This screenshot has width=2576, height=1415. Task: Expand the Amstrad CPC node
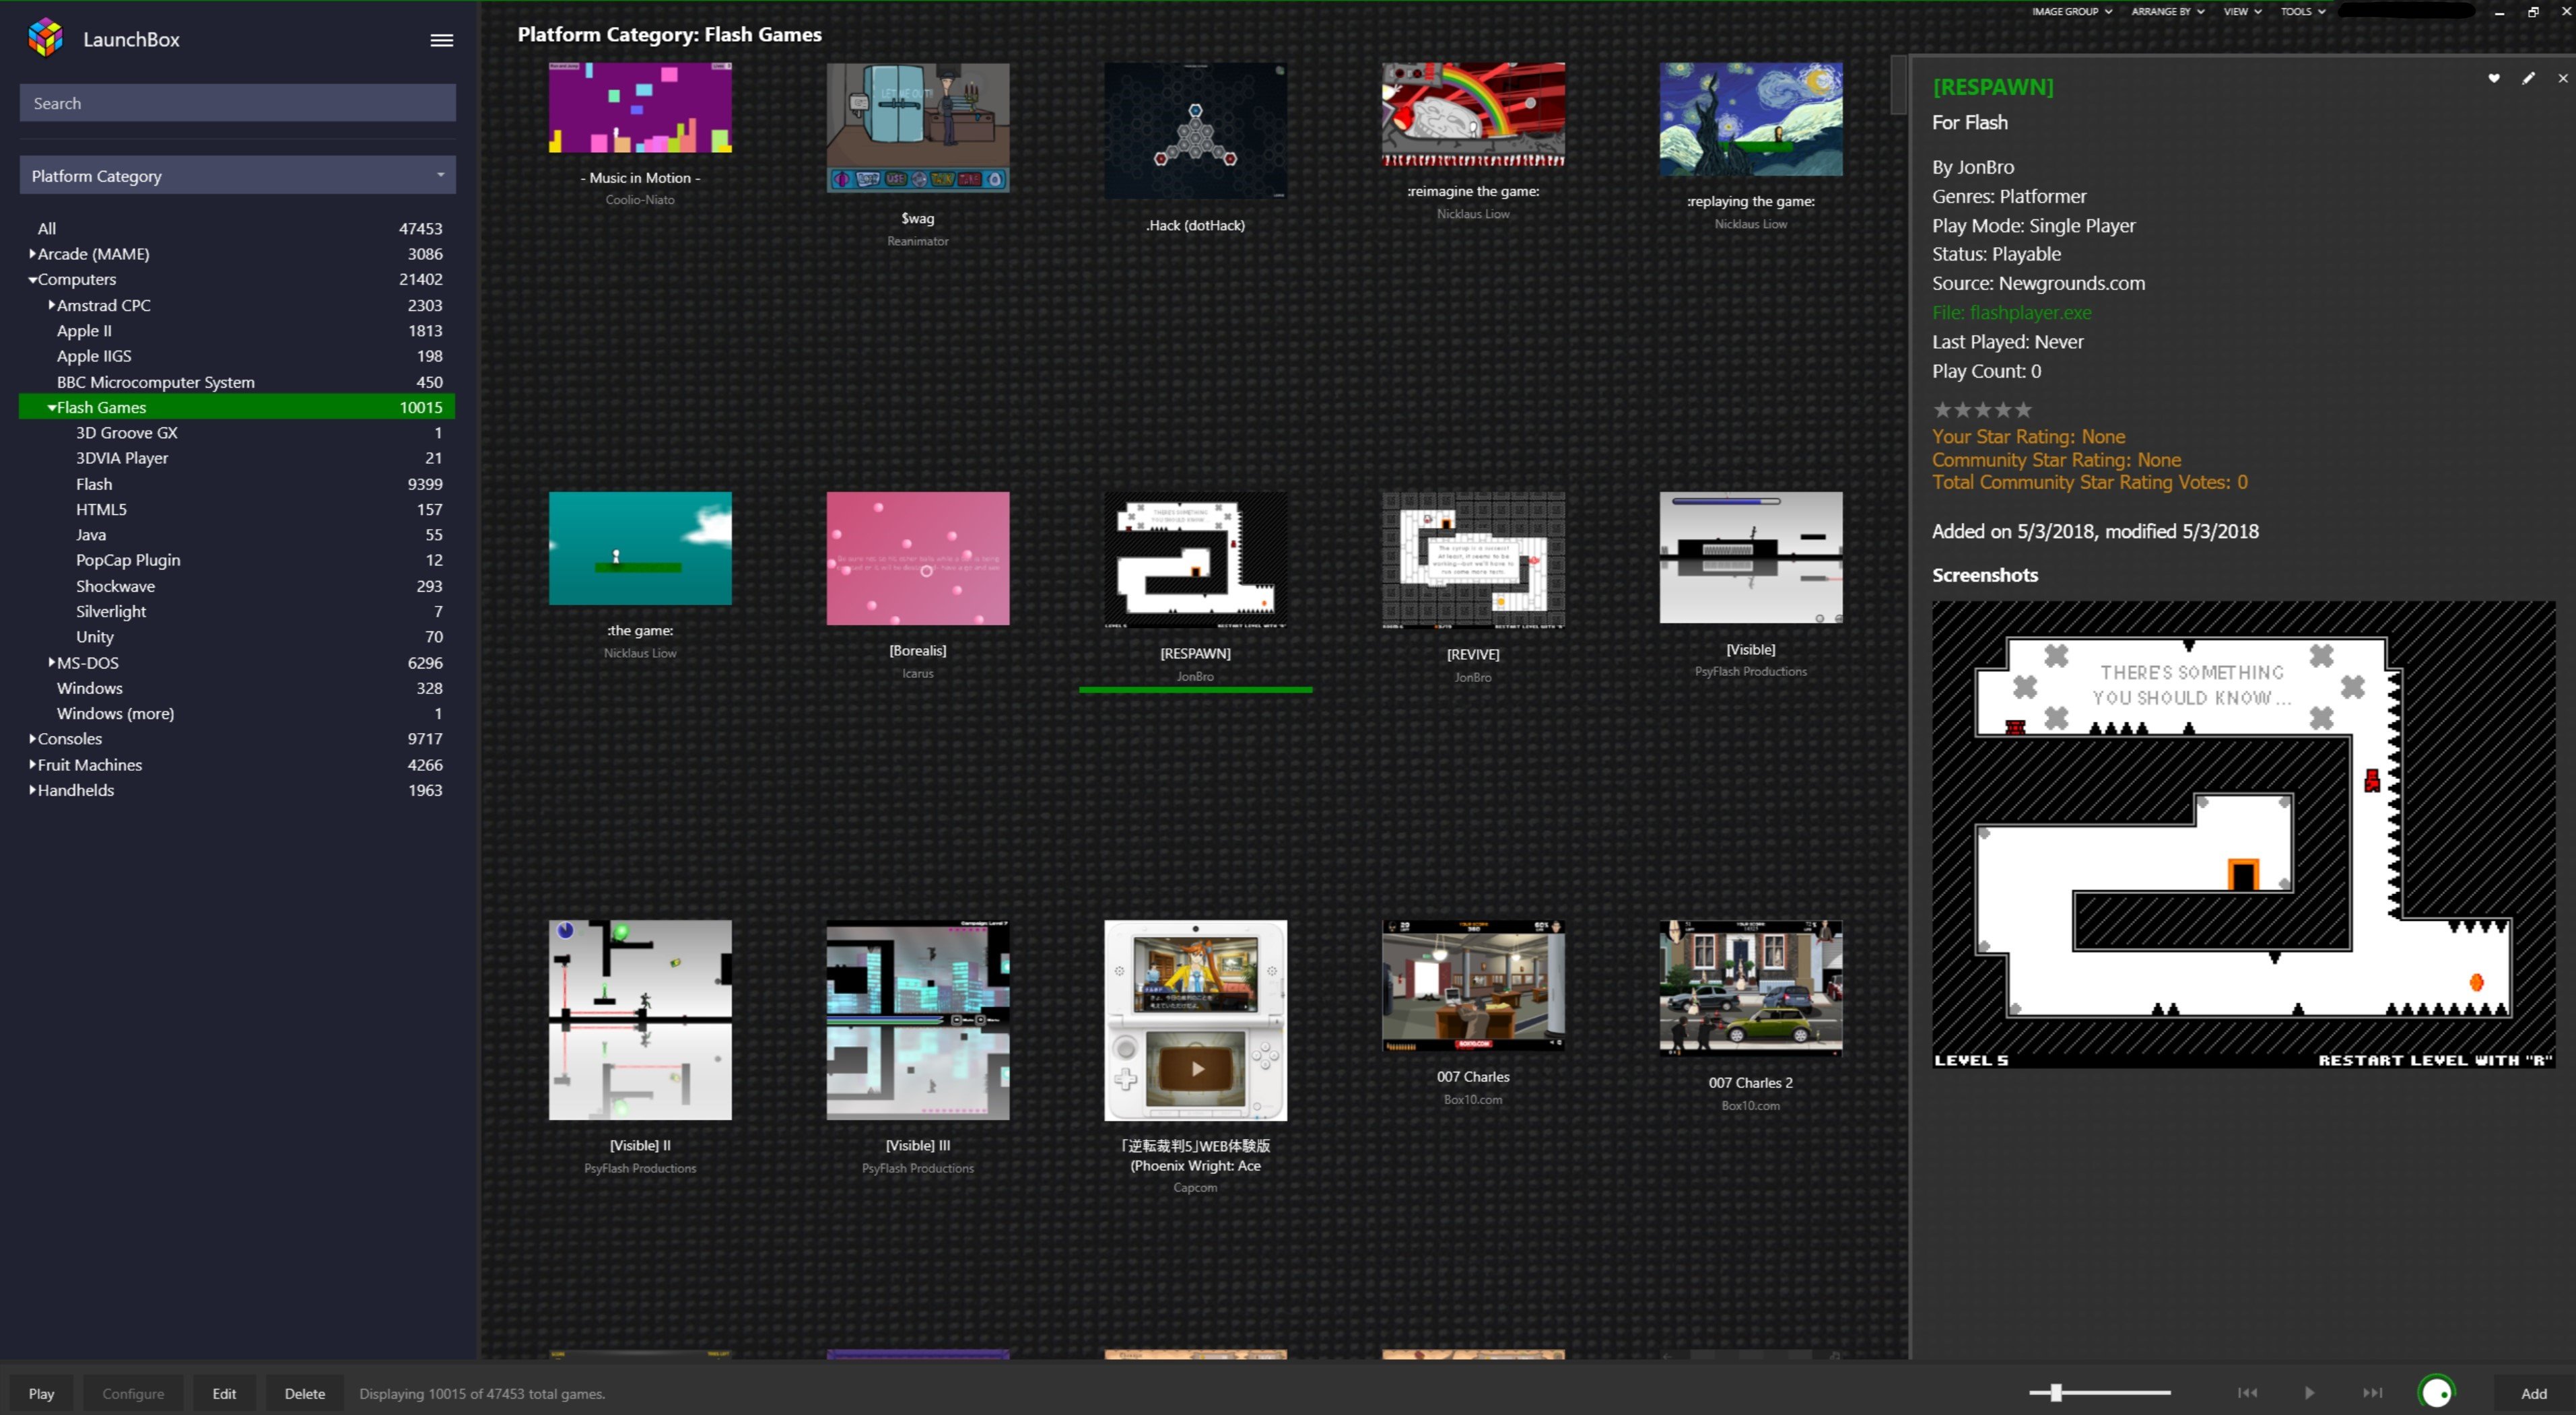pyautogui.click(x=51, y=305)
